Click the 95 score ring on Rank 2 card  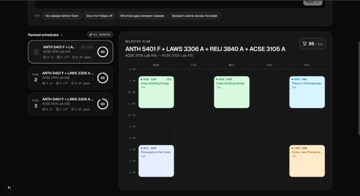103,78
